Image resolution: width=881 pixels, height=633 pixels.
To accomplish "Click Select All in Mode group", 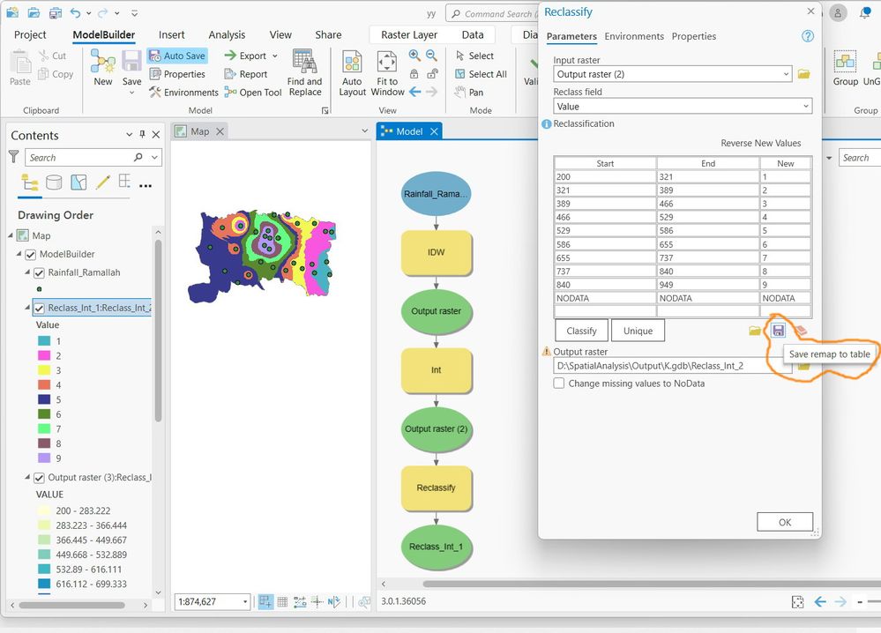I will pos(481,73).
